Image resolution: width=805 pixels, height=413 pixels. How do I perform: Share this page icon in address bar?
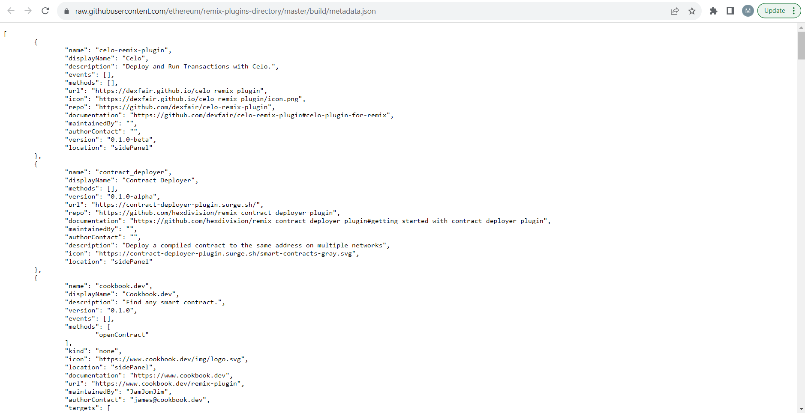675,11
